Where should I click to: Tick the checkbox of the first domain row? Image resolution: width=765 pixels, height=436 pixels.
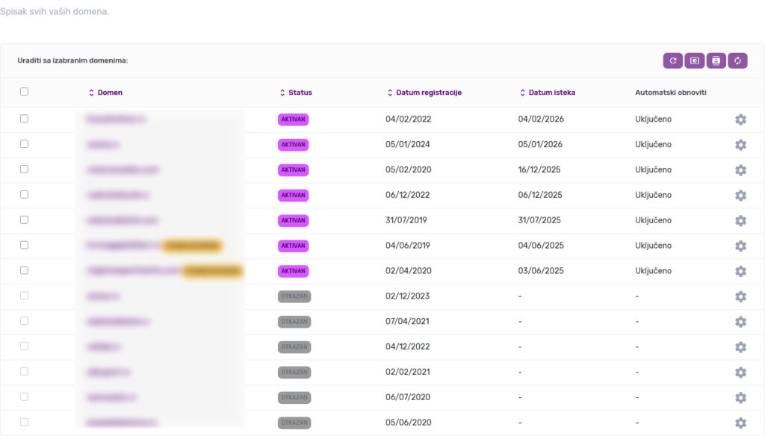tap(23, 118)
